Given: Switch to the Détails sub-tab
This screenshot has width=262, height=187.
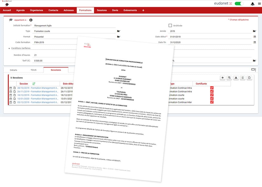Looking at the screenshot, I should 14,70.
